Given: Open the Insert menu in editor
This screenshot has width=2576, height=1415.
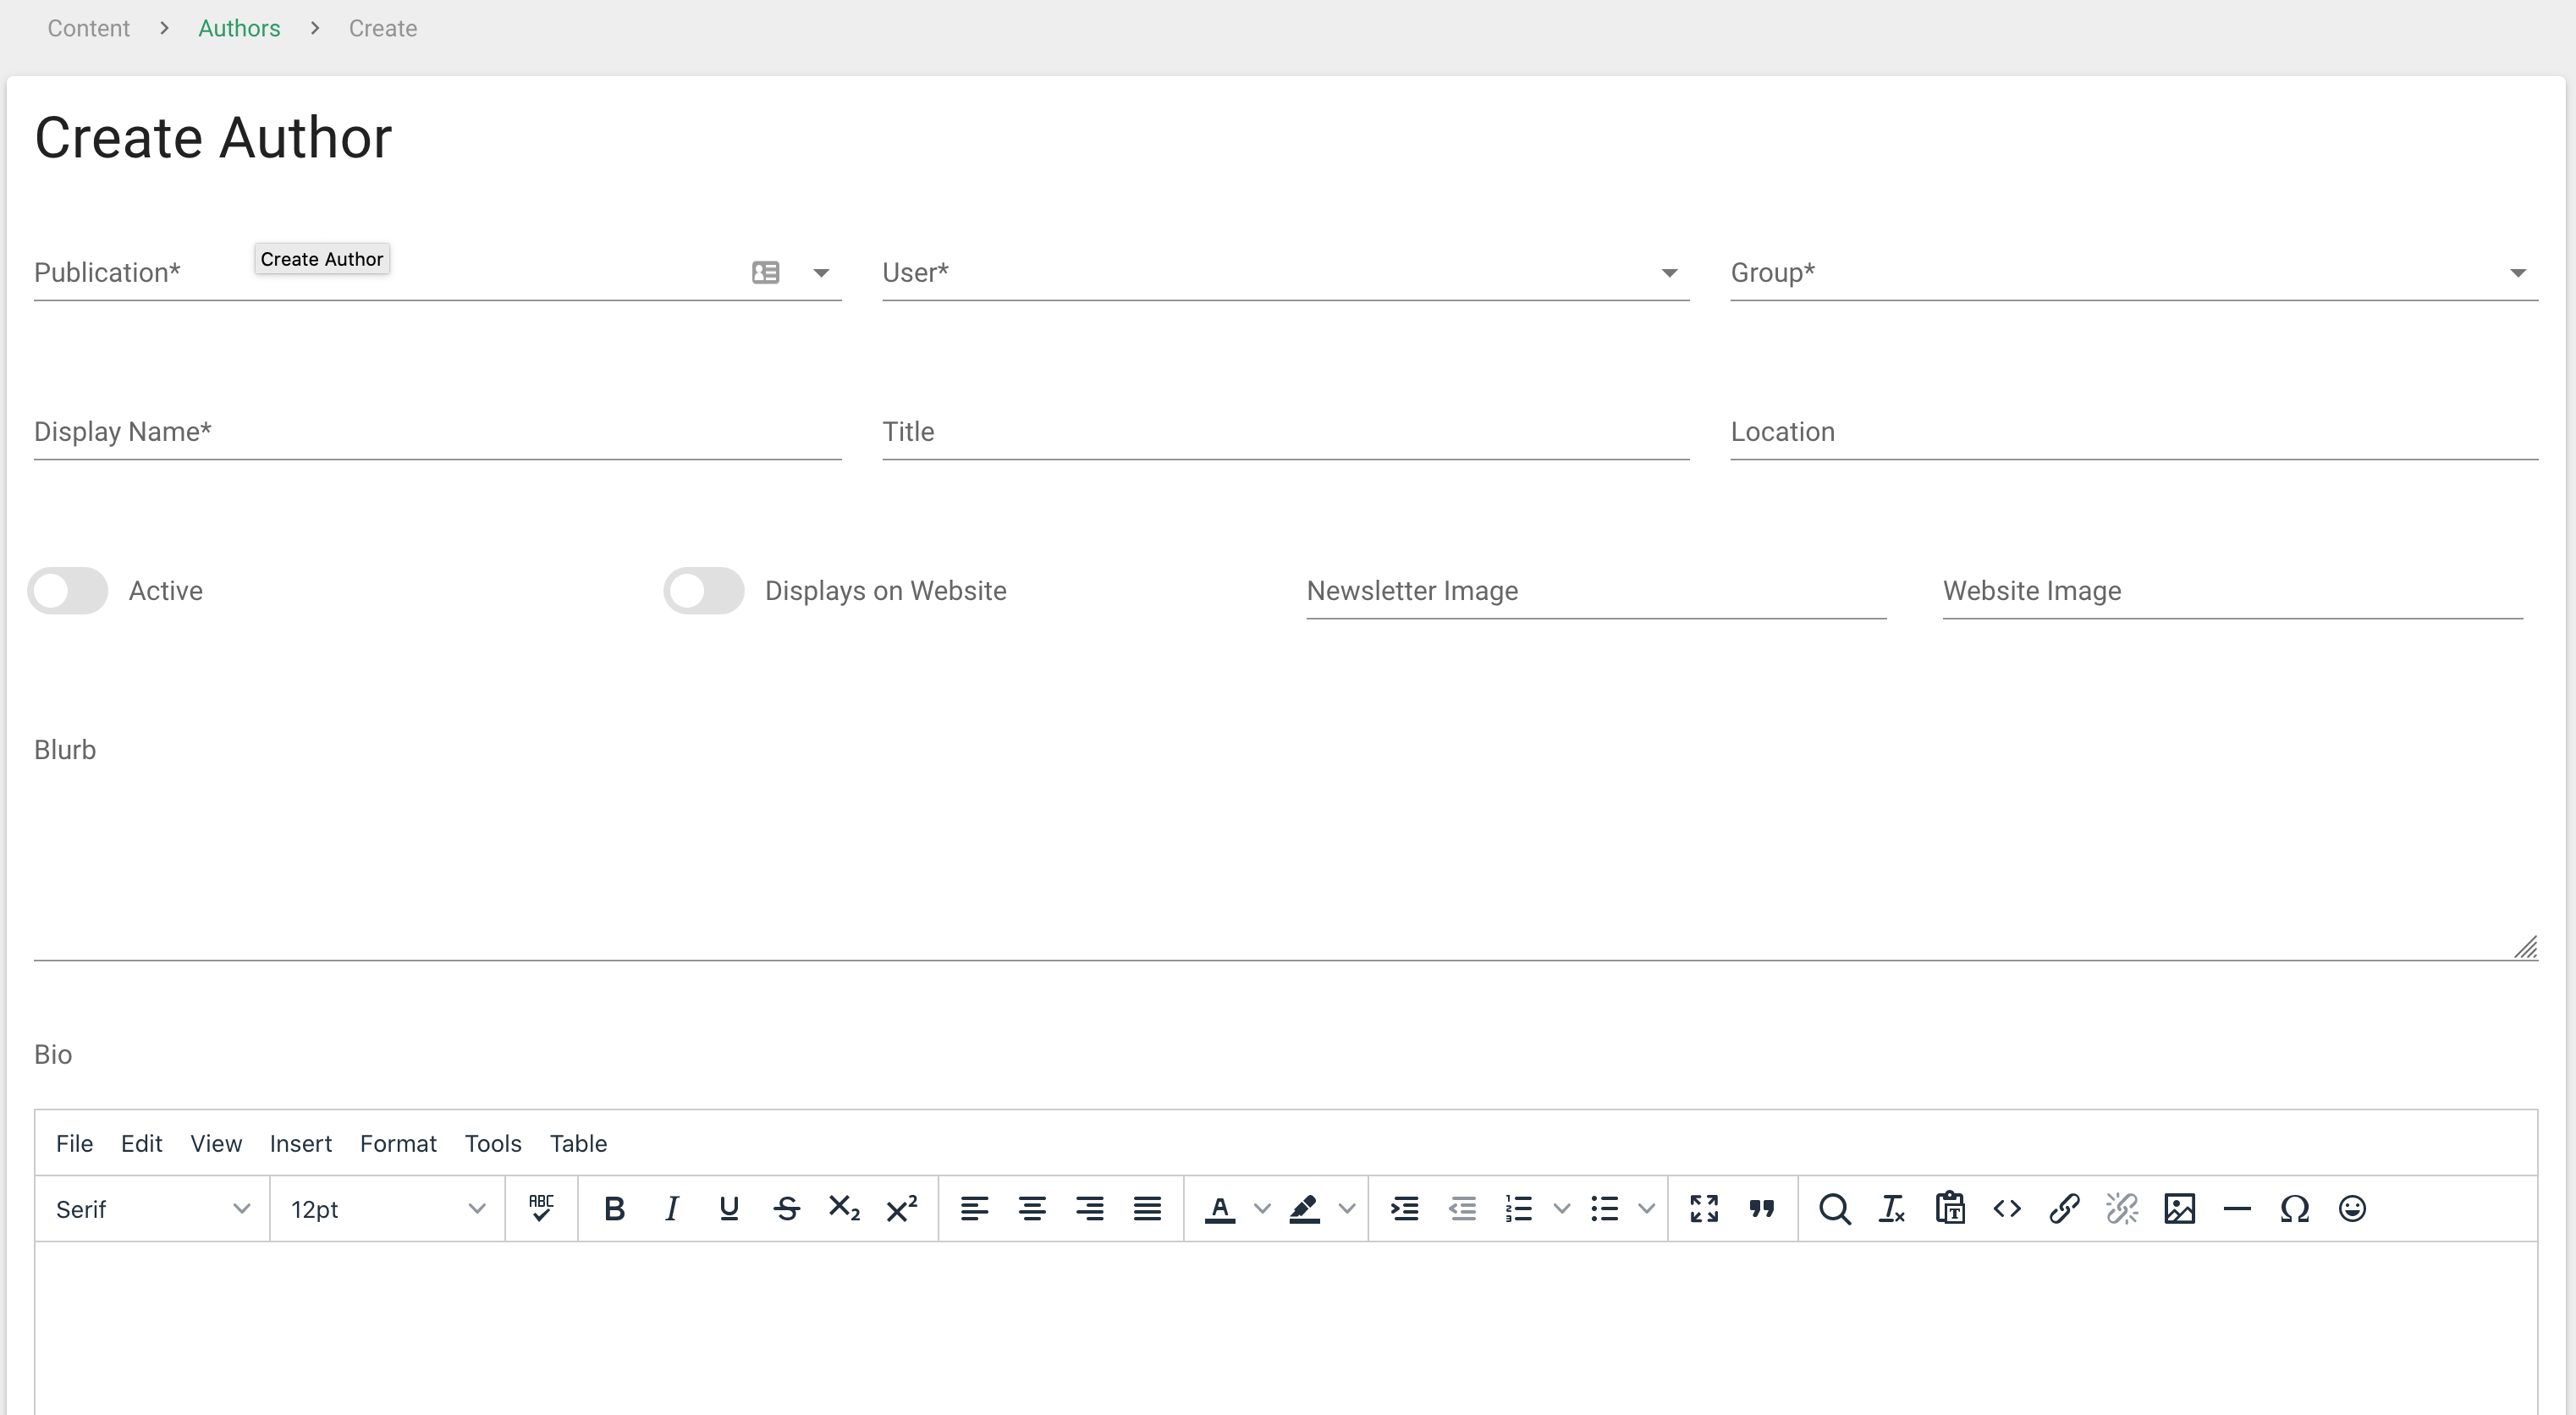Looking at the screenshot, I should coord(300,1143).
